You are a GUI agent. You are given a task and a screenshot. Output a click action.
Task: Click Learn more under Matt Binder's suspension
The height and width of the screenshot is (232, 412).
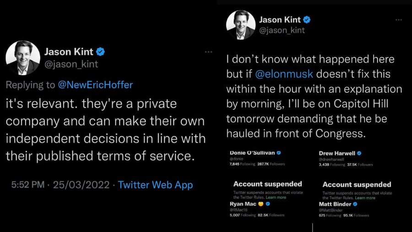365,198
